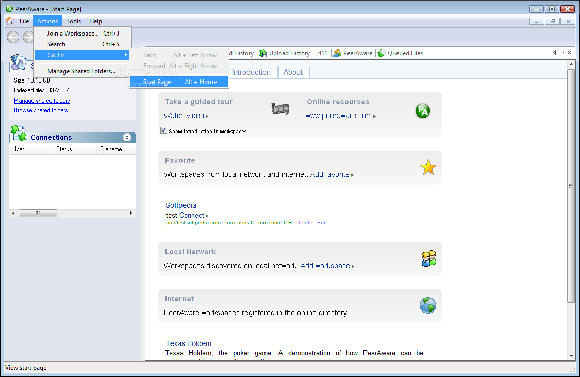Click the film strip video icon

(280, 109)
